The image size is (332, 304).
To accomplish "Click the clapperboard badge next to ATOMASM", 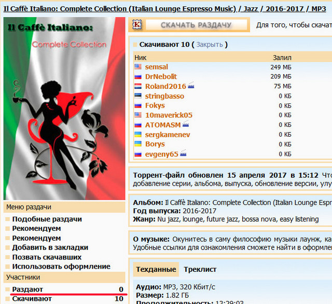I will pyautogui.click(x=186, y=124).
